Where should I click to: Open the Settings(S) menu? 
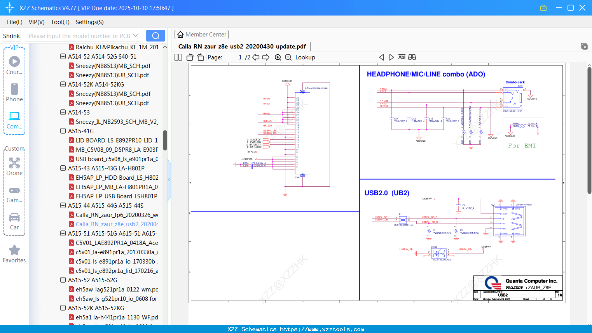[x=89, y=22]
